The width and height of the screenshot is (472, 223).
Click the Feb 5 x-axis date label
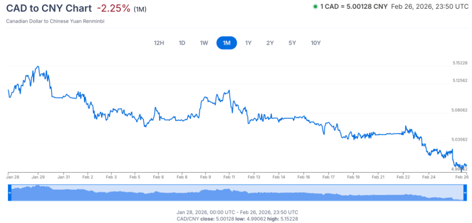135,177
